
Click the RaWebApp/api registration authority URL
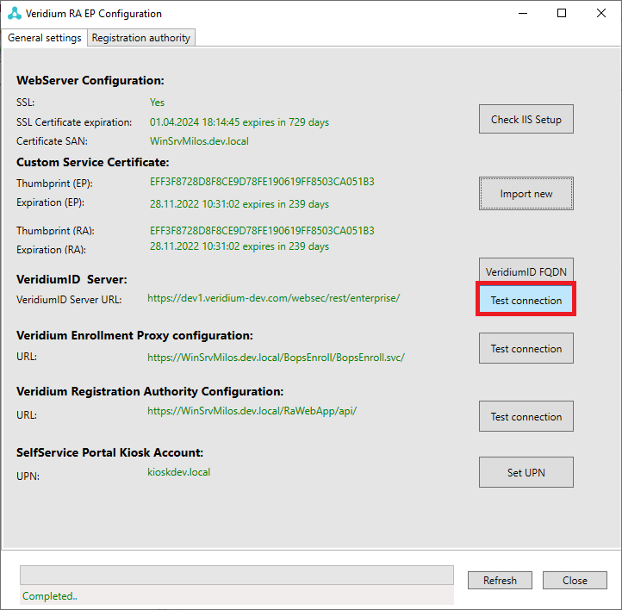252,412
